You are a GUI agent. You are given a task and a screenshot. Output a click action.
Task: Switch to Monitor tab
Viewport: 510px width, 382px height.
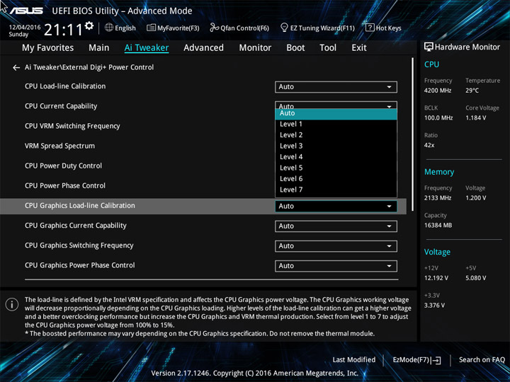click(x=255, y=48)
